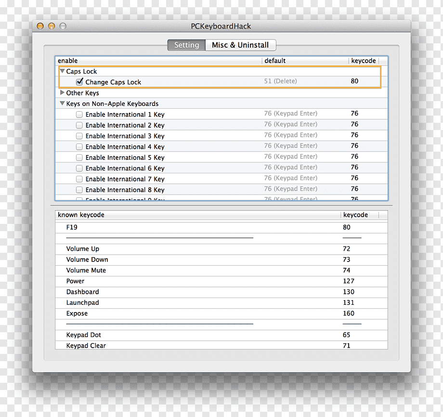Switch to the Setting tab
Screen dimensions: 443x417
(x=186, y=45)
